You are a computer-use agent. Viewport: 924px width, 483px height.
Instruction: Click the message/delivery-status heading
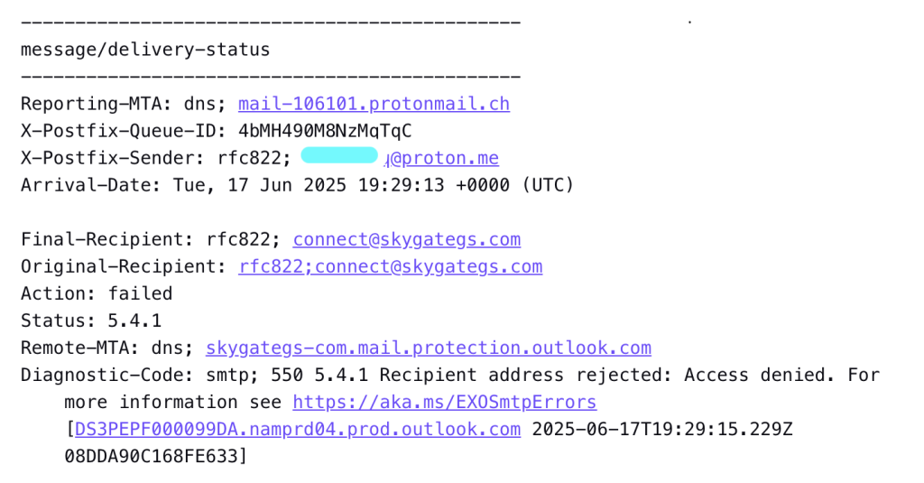click(x=145, y=50)
